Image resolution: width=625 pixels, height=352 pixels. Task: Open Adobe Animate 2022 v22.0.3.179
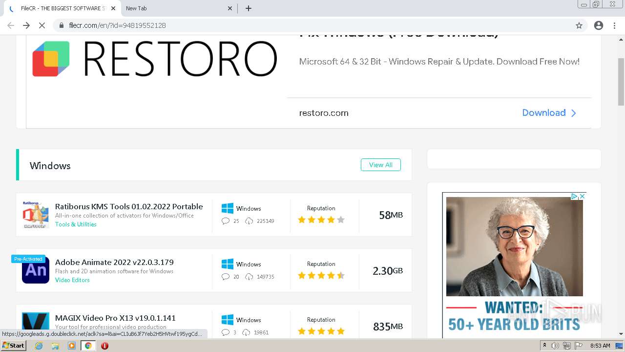click(x=114, y=262)
